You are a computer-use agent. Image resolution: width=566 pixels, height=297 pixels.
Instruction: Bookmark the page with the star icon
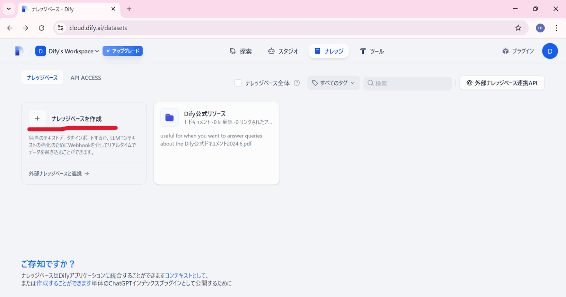(x=518, y=28)
